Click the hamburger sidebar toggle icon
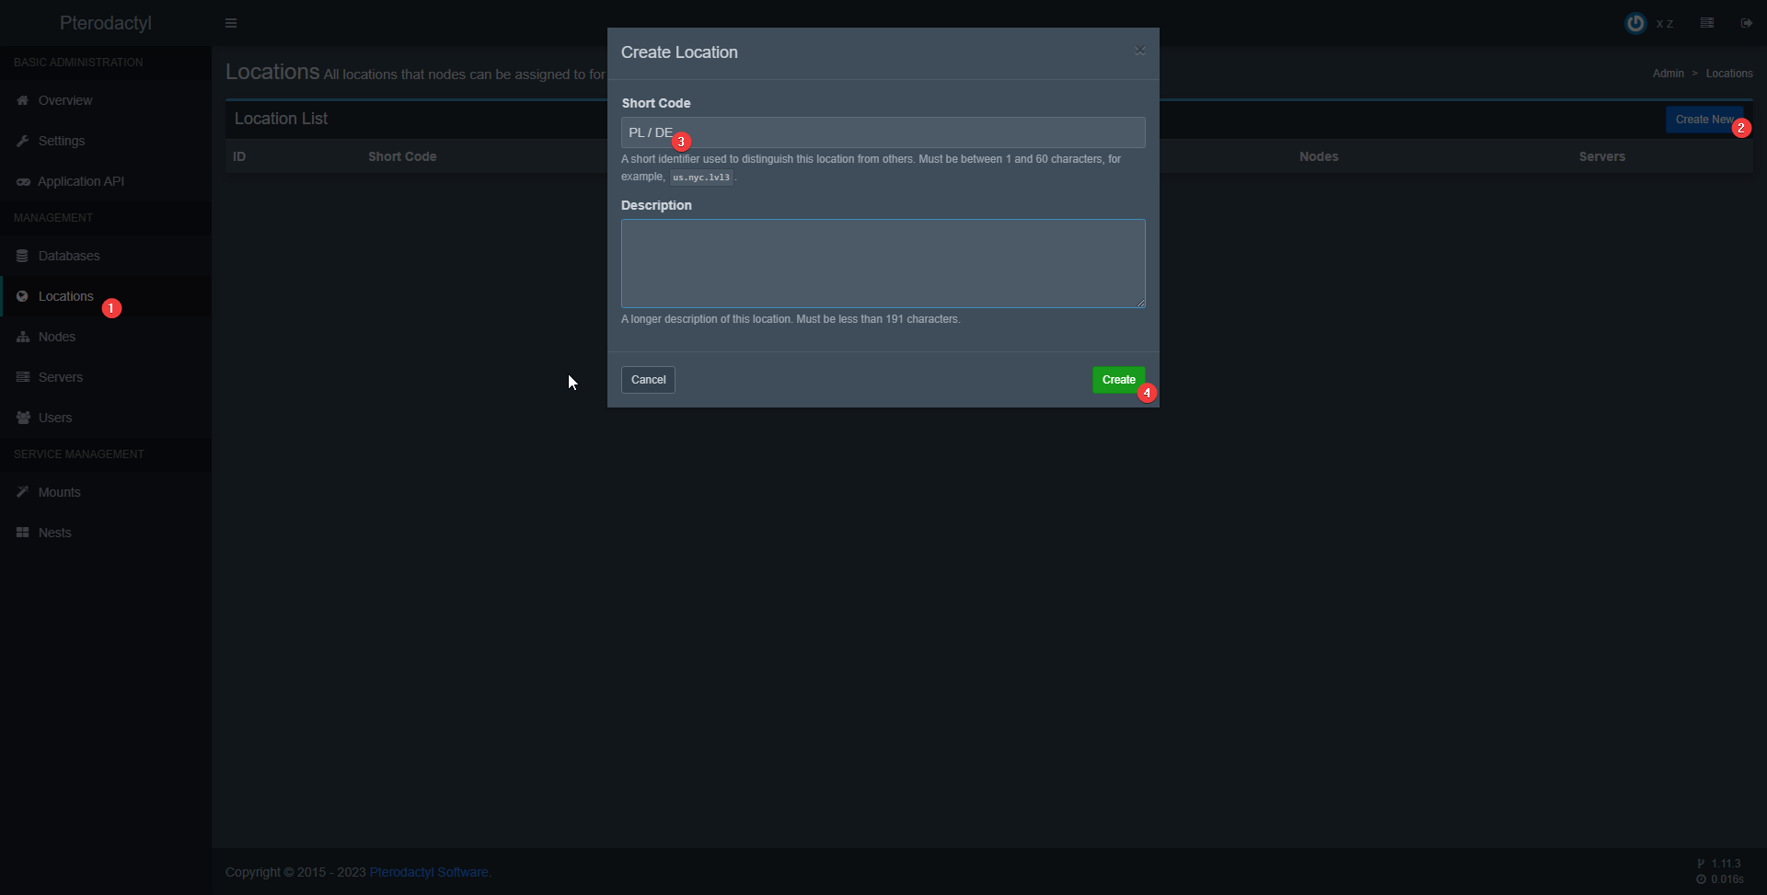1767x895 pixels. click(x=231, y=23)
